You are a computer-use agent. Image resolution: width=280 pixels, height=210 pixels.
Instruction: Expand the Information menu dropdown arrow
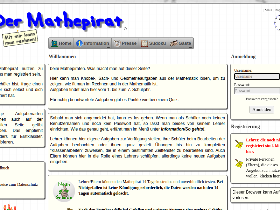(x=108, y=47)
